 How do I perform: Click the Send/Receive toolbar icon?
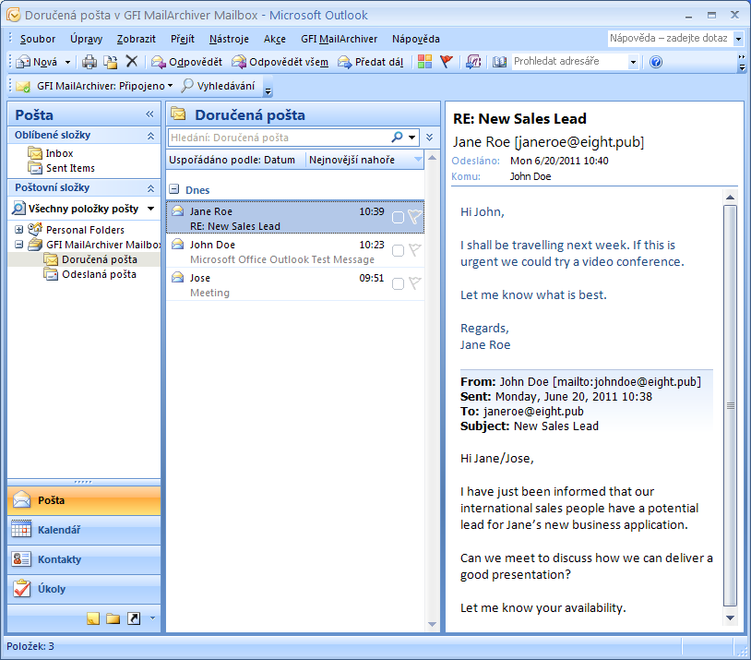pos(473,62)
